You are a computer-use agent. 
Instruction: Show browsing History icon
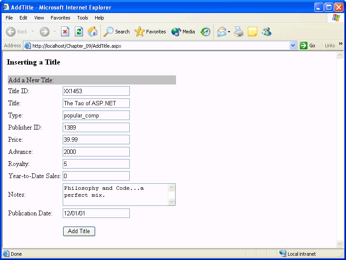tap(205, 32)
